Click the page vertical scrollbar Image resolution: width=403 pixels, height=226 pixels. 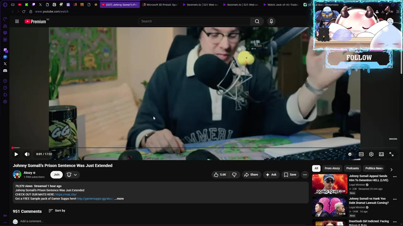coord(401,50)
